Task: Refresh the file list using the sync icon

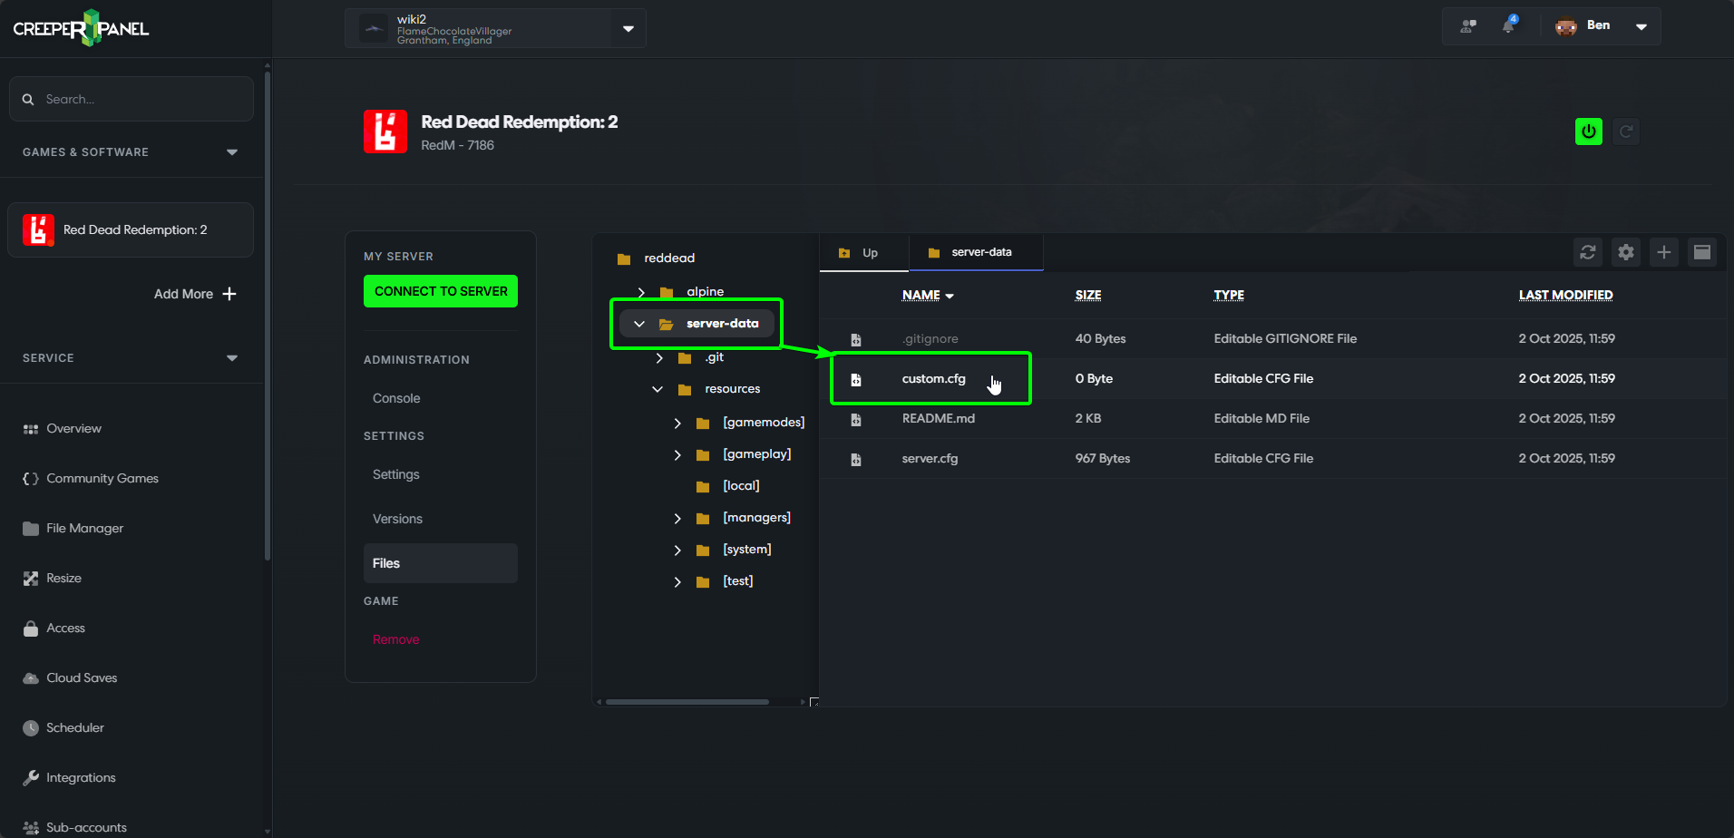Action: pos(1587,252)
